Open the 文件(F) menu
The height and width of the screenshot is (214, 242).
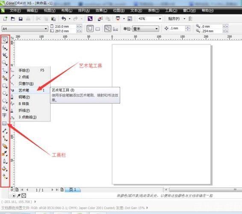[15, 11]
